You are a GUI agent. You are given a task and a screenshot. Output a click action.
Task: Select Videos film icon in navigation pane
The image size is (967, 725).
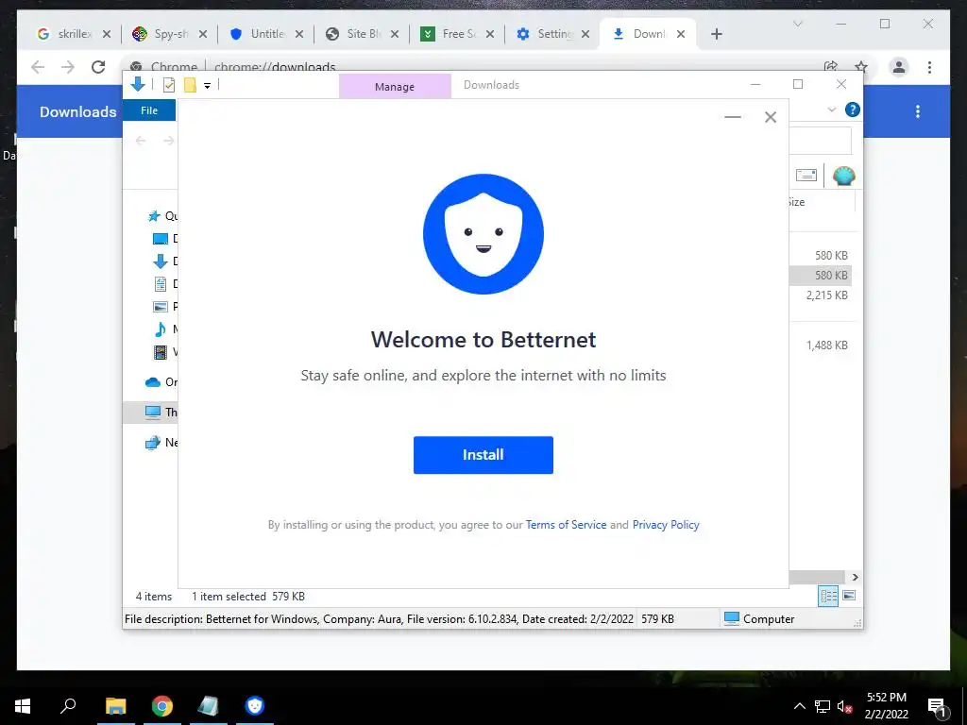[x=161, y=352]
